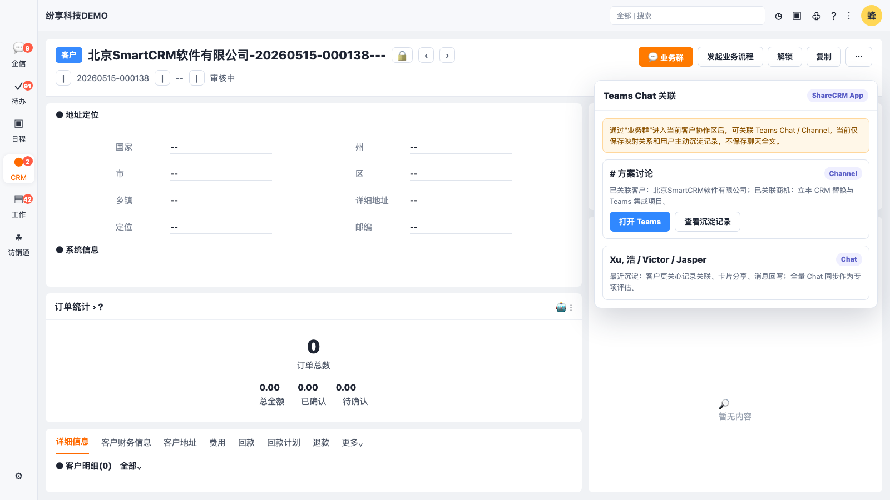Click 纷享科技DEMO header title

point(77,16)
